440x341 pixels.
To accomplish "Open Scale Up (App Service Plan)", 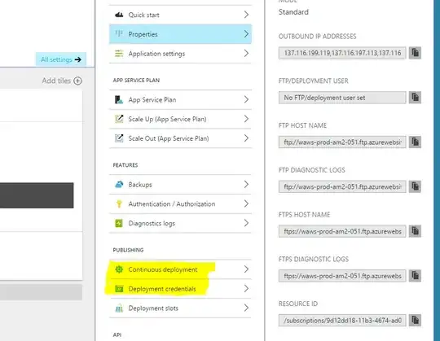I will [x=180, y=119].
